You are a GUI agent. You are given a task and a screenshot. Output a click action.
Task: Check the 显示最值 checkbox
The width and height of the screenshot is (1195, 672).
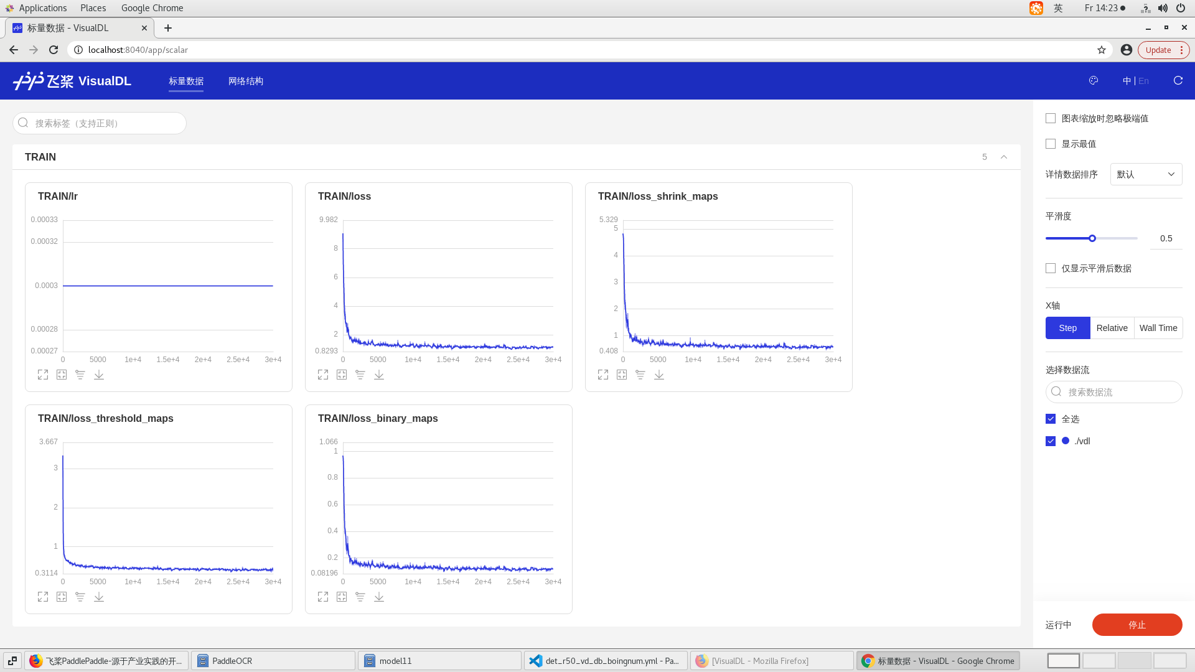(1051, 144)
